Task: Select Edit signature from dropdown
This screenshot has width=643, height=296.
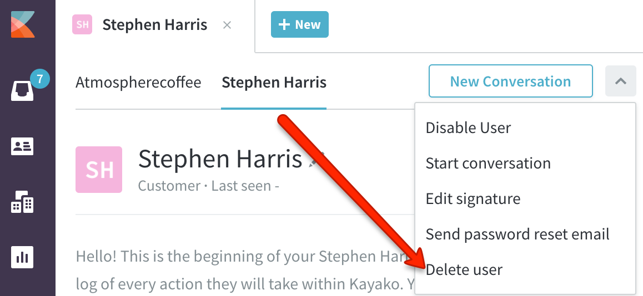Action: click(x=473, y=199)
